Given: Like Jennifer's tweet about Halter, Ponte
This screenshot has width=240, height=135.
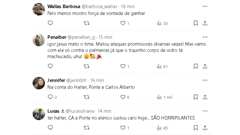Looking at the screenshot, I should [x=123, y=97].
